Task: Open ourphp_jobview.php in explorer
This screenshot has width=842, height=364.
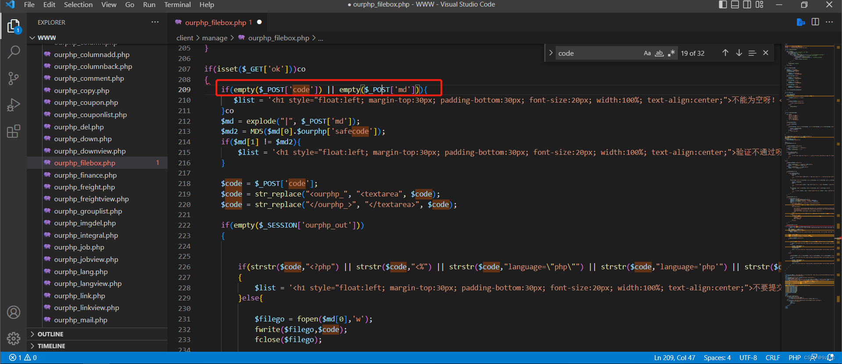Action: coord(86,260)
